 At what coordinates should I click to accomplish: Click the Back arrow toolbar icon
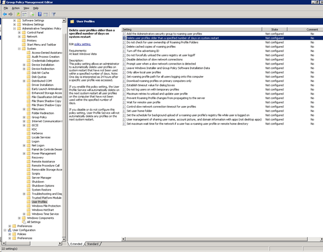coord(5,14)
